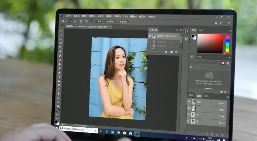Open the 图像(I) menu

click(84, 16)
